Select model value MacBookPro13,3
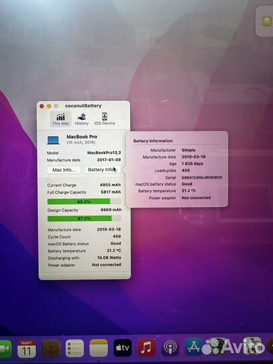This screenshot has width=273, height=364. (x=104, y=153)
